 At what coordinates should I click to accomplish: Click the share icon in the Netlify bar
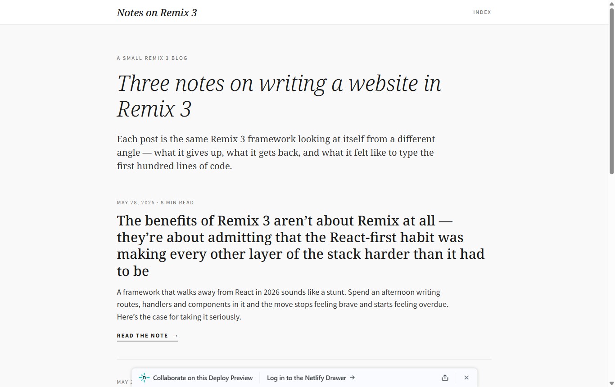pos(445,378)
